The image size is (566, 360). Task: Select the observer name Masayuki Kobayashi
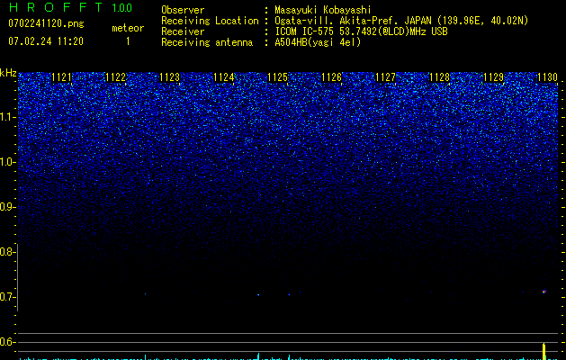pyautogui.click(x=323, y=10)
